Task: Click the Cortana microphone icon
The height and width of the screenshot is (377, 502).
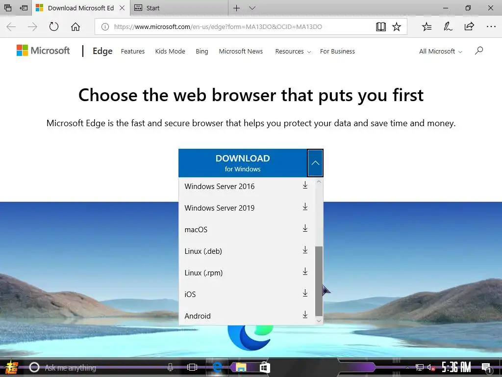Action: (170, 367)
